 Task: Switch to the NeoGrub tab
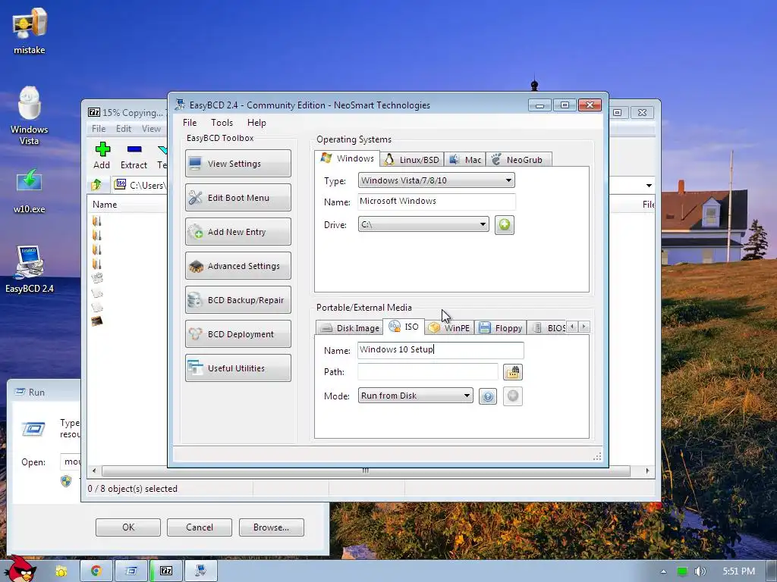[x=518, y=159]
